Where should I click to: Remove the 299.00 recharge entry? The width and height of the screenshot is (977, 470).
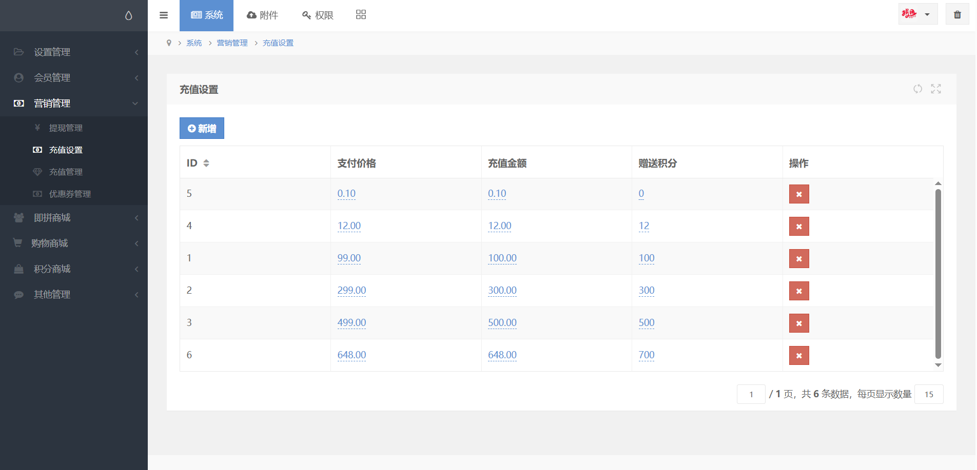(798, 291)
